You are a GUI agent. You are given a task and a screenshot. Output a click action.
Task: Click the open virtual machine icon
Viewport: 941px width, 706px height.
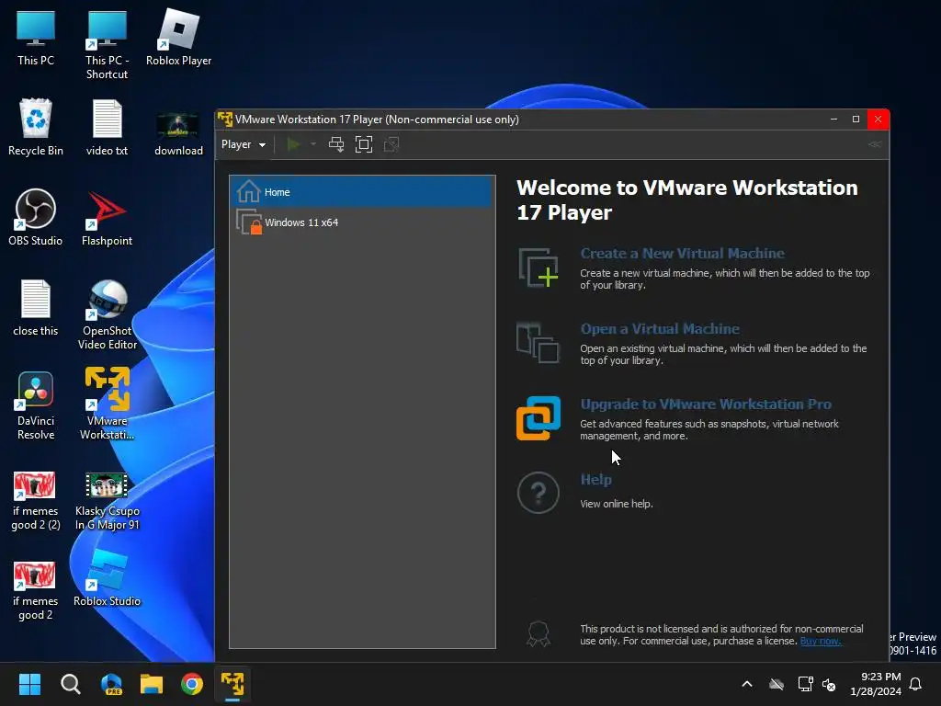coord(539,343)
